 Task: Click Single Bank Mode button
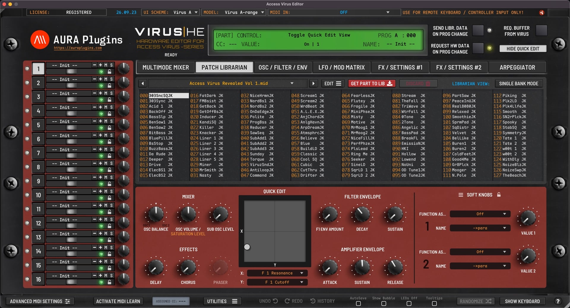point(518,84)
